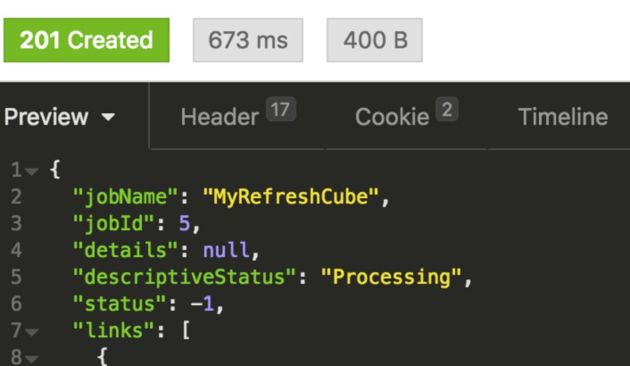The height and width of the screenshot is (366, 630).
Task: Click the "MyRefreshCube" jobName value
Action: (291, 197)
